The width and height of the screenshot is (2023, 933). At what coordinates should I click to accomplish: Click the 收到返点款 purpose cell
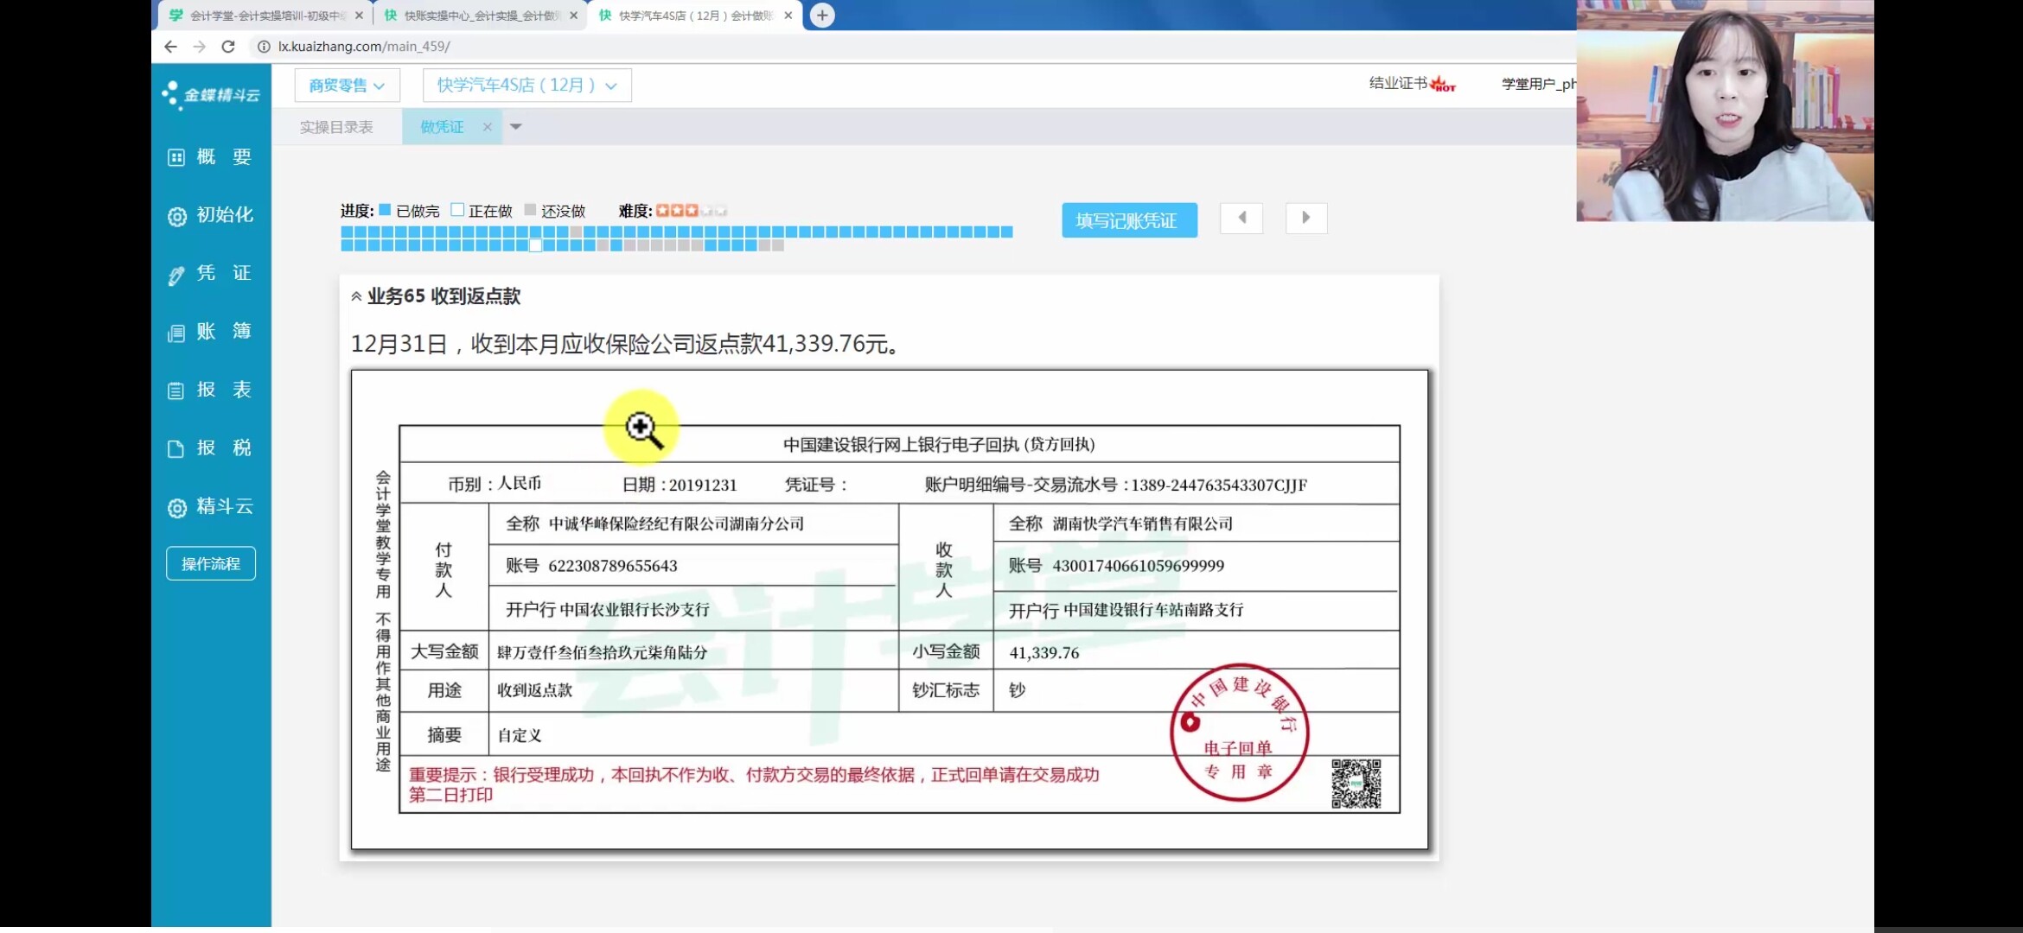click(x=535, y=690)
